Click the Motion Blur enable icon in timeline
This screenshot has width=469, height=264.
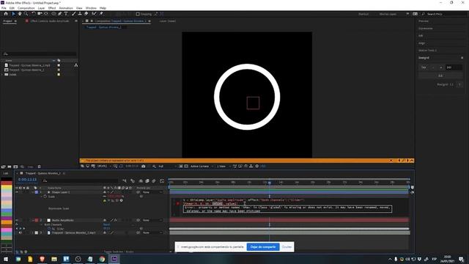pyautogui.click(x=154, y=181)
